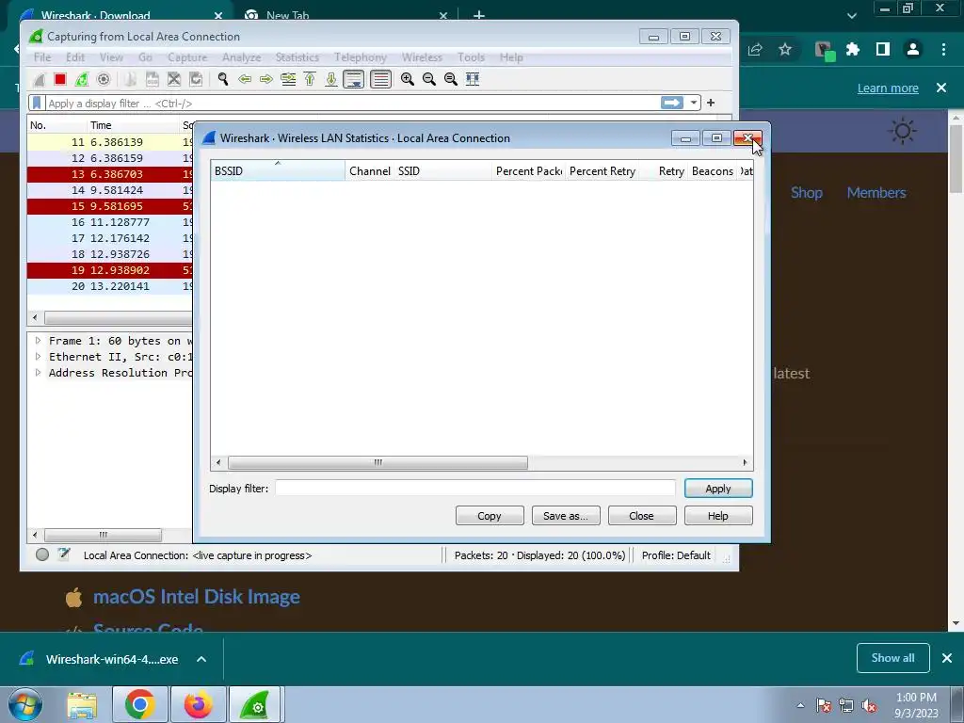Open Chrome three-dot menu
The width and height of the screenshot is (964, 723).
coord(943,50)
